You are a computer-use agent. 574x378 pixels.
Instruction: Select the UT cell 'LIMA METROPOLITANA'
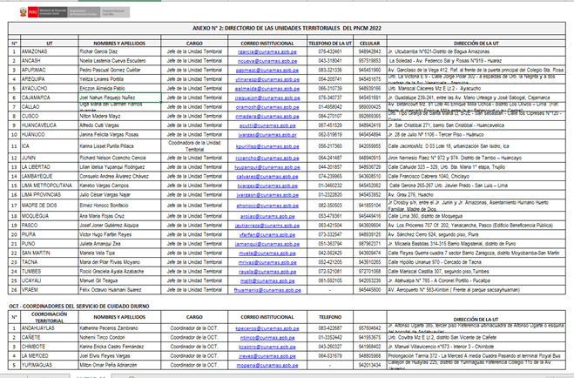(x=50, y=186)
